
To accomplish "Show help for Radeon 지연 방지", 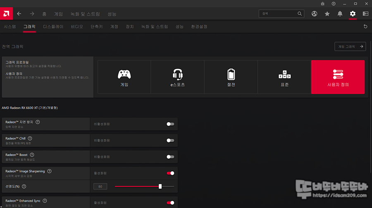I will pos(38,122).
